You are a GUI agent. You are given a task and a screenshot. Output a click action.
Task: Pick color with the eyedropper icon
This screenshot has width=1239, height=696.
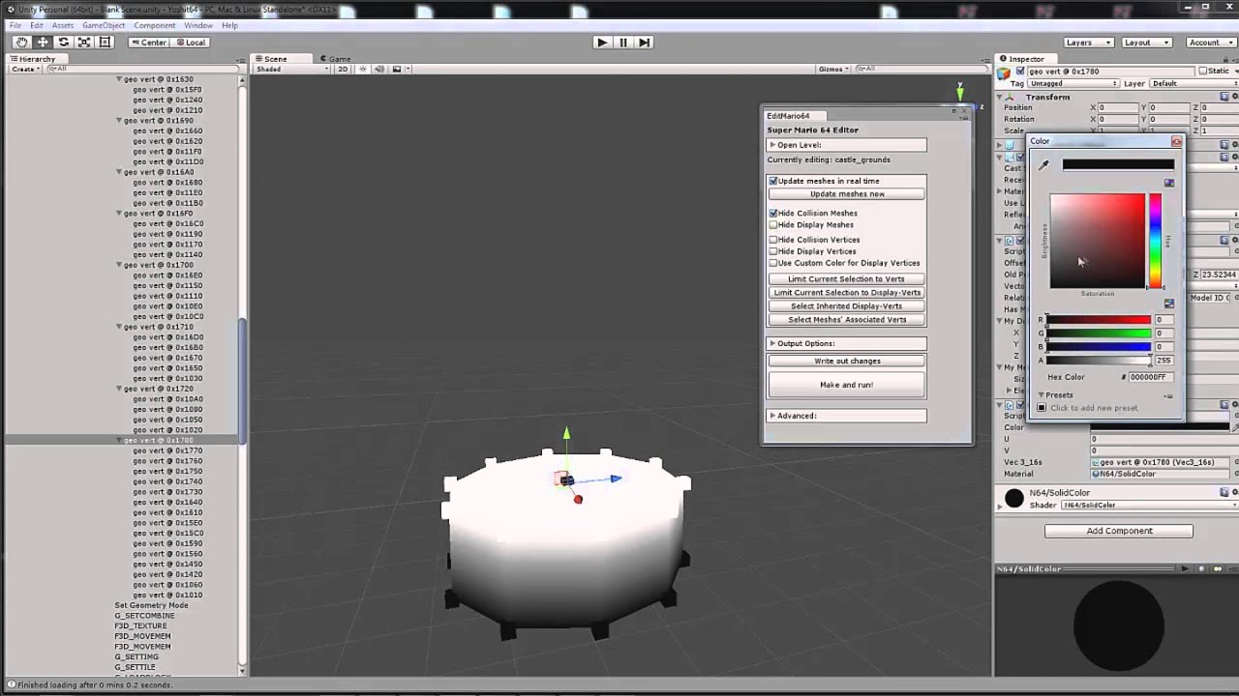[1043, 165]
